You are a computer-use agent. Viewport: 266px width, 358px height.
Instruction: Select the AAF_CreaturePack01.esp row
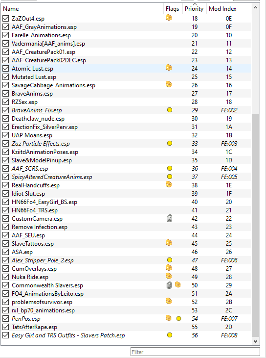126,52
